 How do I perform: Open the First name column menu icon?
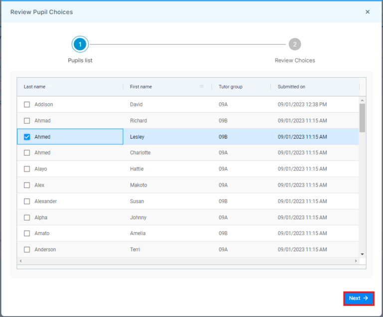coord(201,87)
